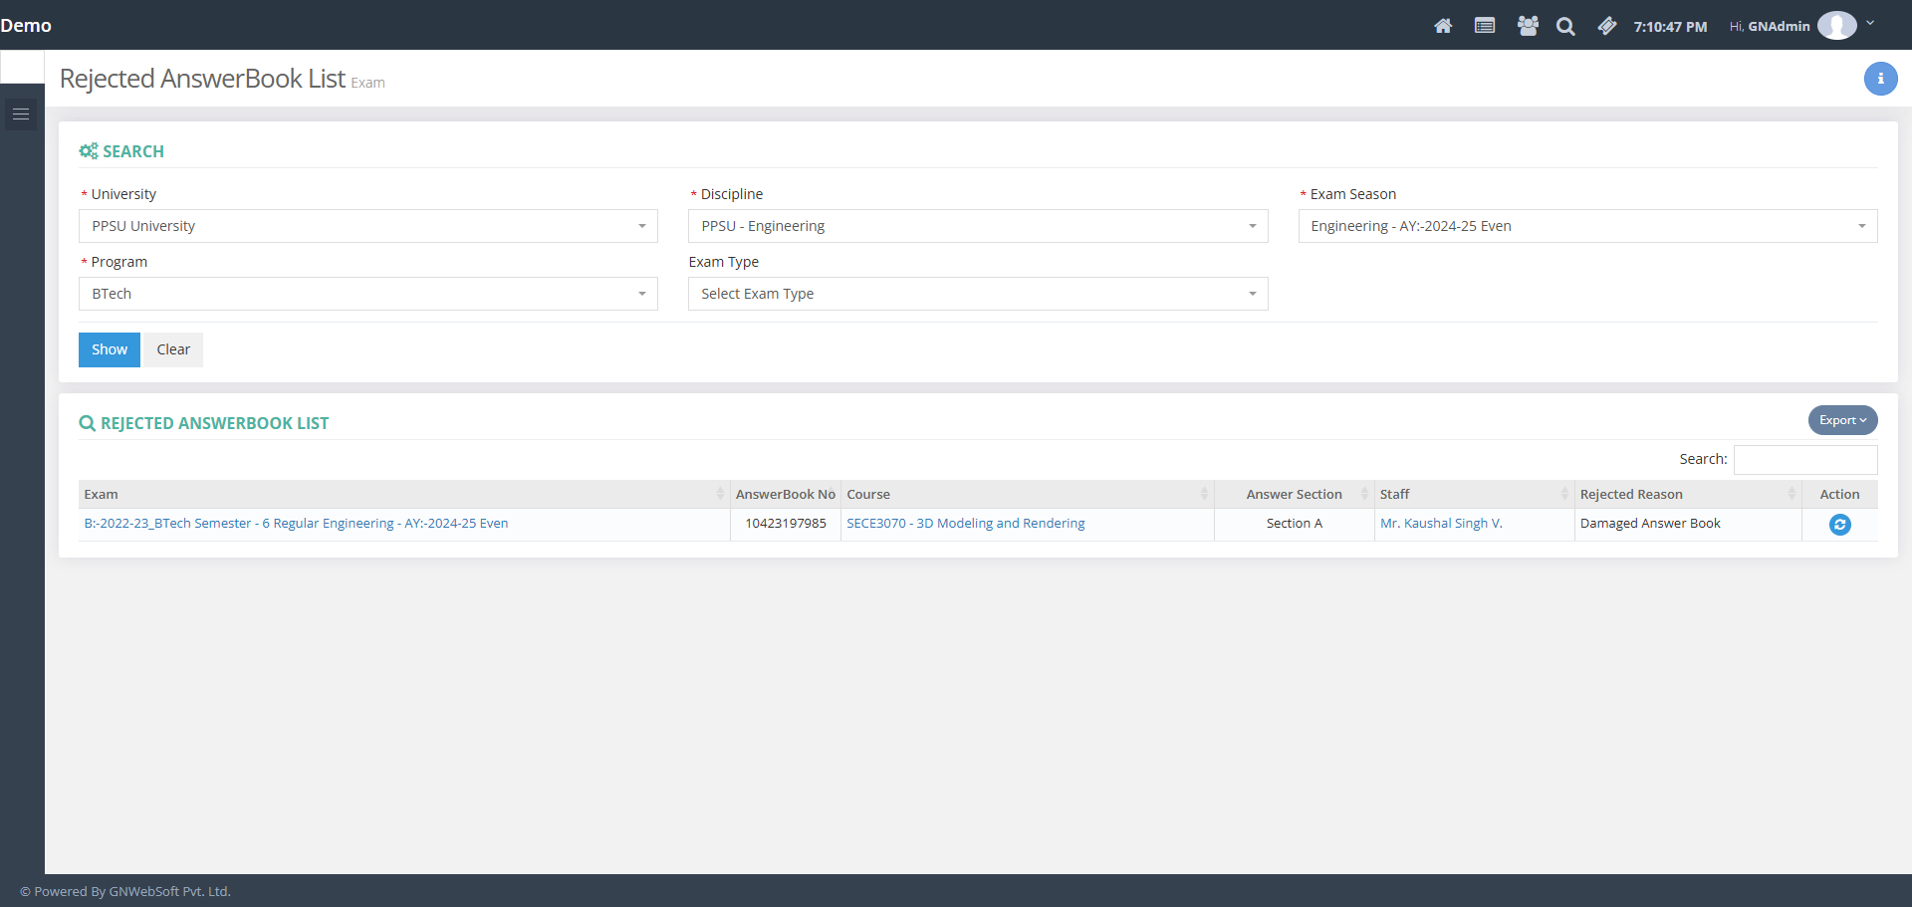Screen dimensions: 1912x907
Task: Click the users group icon
Action: pos(1527,26)
